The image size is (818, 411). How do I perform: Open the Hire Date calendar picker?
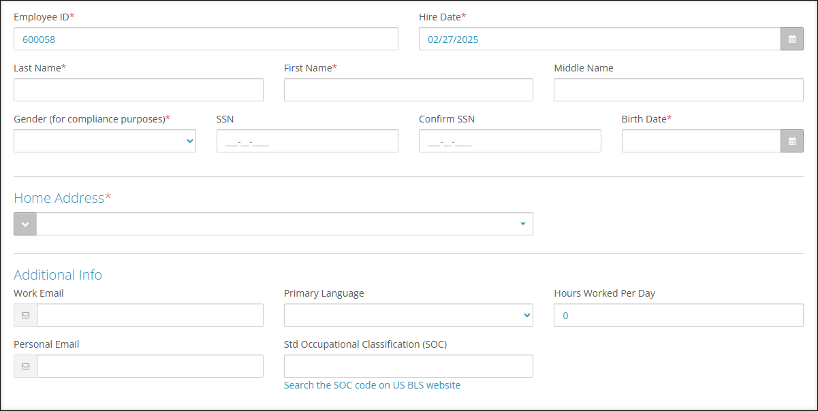coord(791,39)
